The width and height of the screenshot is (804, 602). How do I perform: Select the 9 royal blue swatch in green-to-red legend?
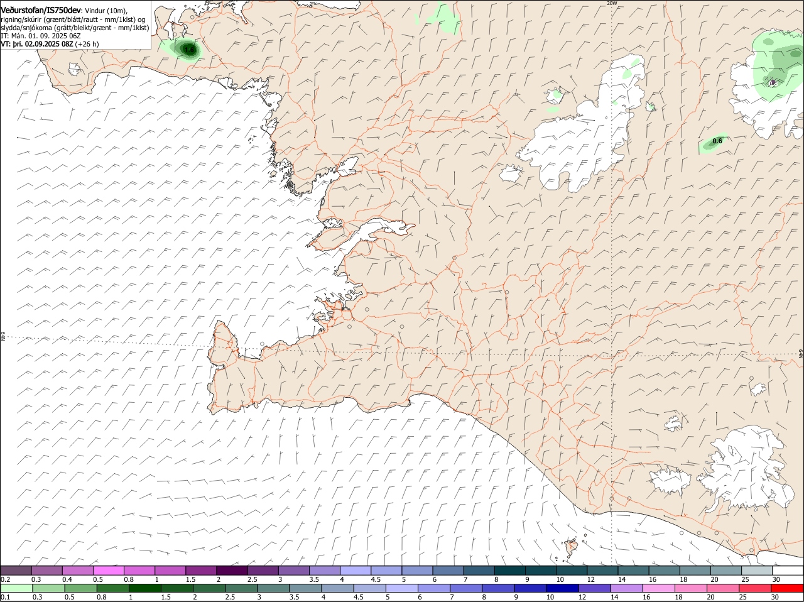pos(530,588)
